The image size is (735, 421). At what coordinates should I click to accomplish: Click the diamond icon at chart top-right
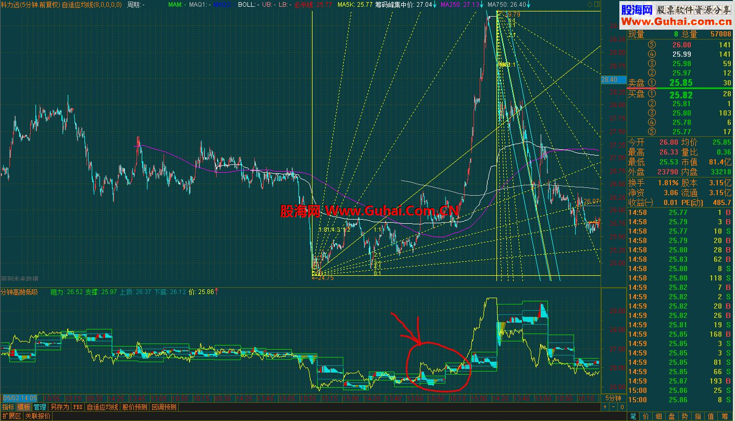click(589, 4)
